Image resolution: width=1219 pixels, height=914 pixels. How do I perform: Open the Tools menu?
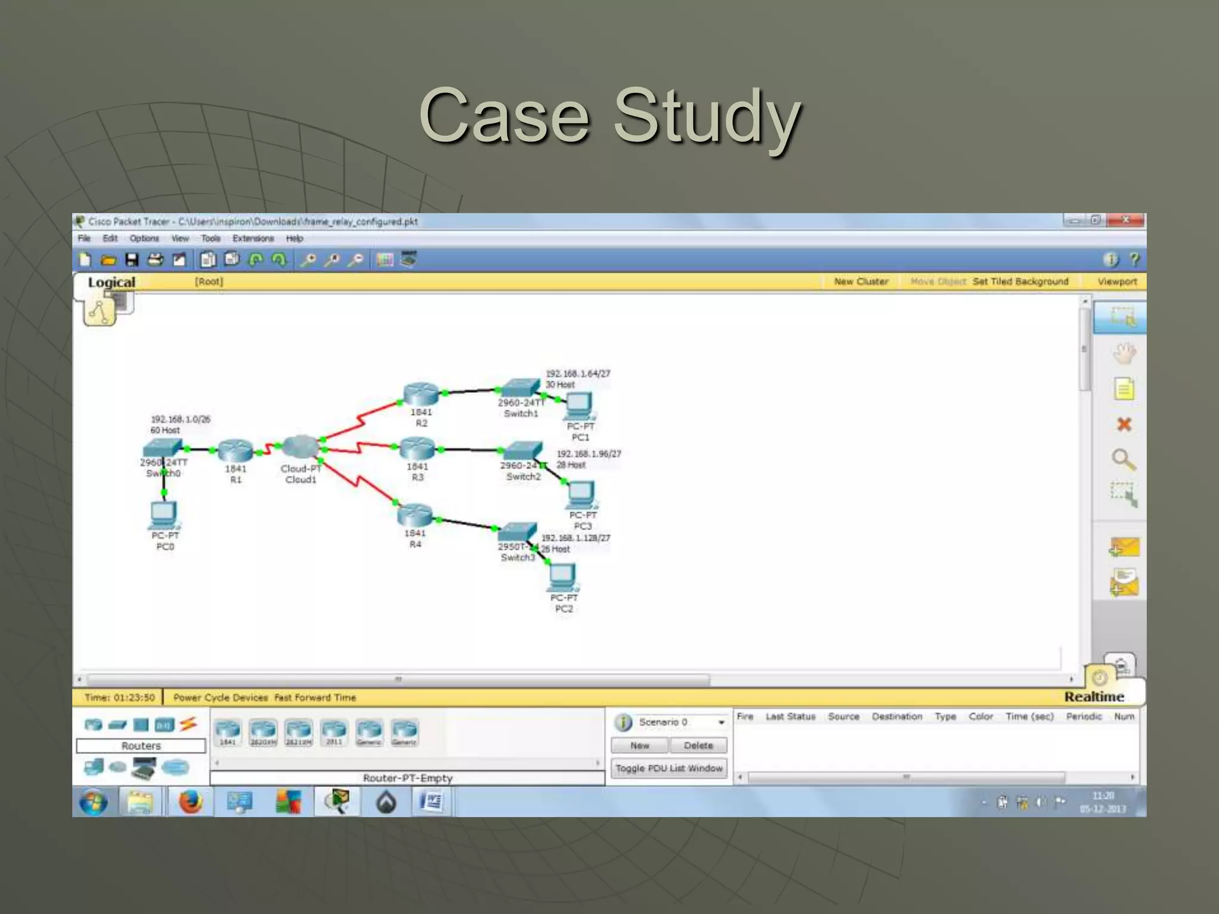tap(211, 239)
